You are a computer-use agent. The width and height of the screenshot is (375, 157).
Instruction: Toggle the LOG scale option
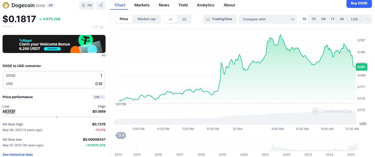point(354,19)
